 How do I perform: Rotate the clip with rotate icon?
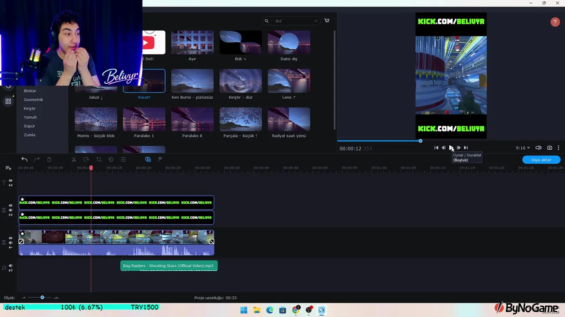(x=86, y=159)
